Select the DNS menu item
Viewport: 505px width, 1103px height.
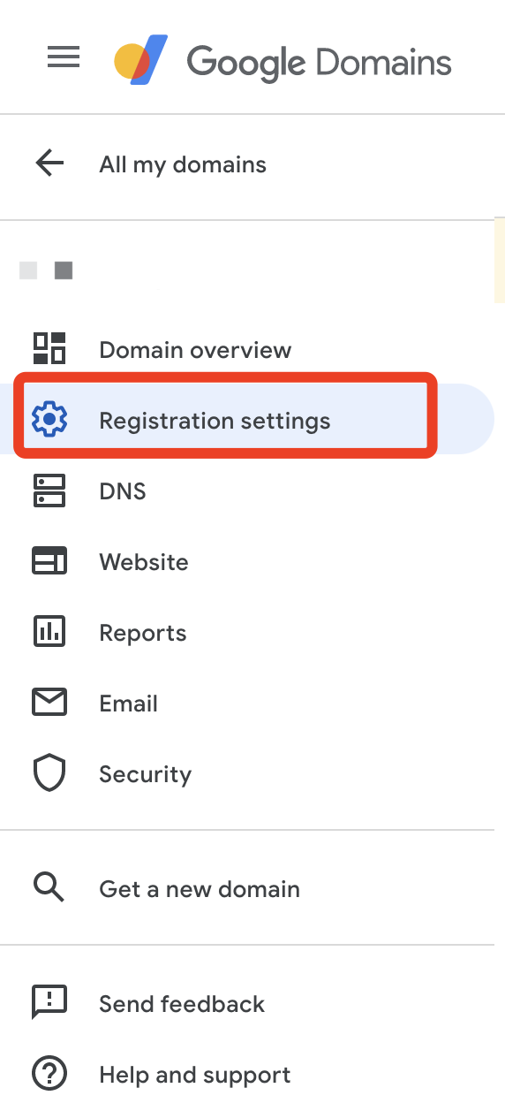123,491
